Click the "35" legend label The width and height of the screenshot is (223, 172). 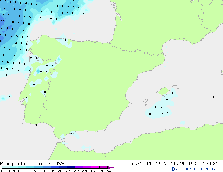(x=84, y=171)
